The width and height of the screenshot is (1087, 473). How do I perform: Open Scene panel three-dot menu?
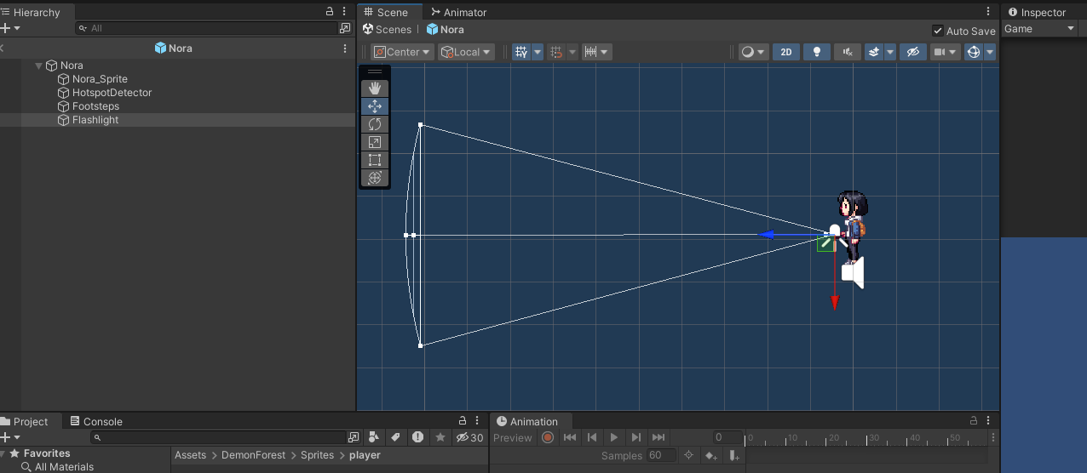[x=988, y=12]
